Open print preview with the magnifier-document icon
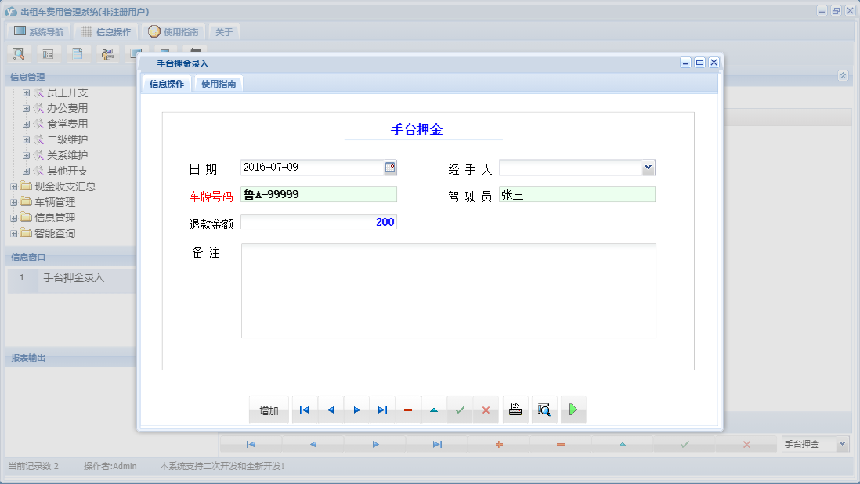This screenshot has height=484, width=860. click(x=544, y=409)
